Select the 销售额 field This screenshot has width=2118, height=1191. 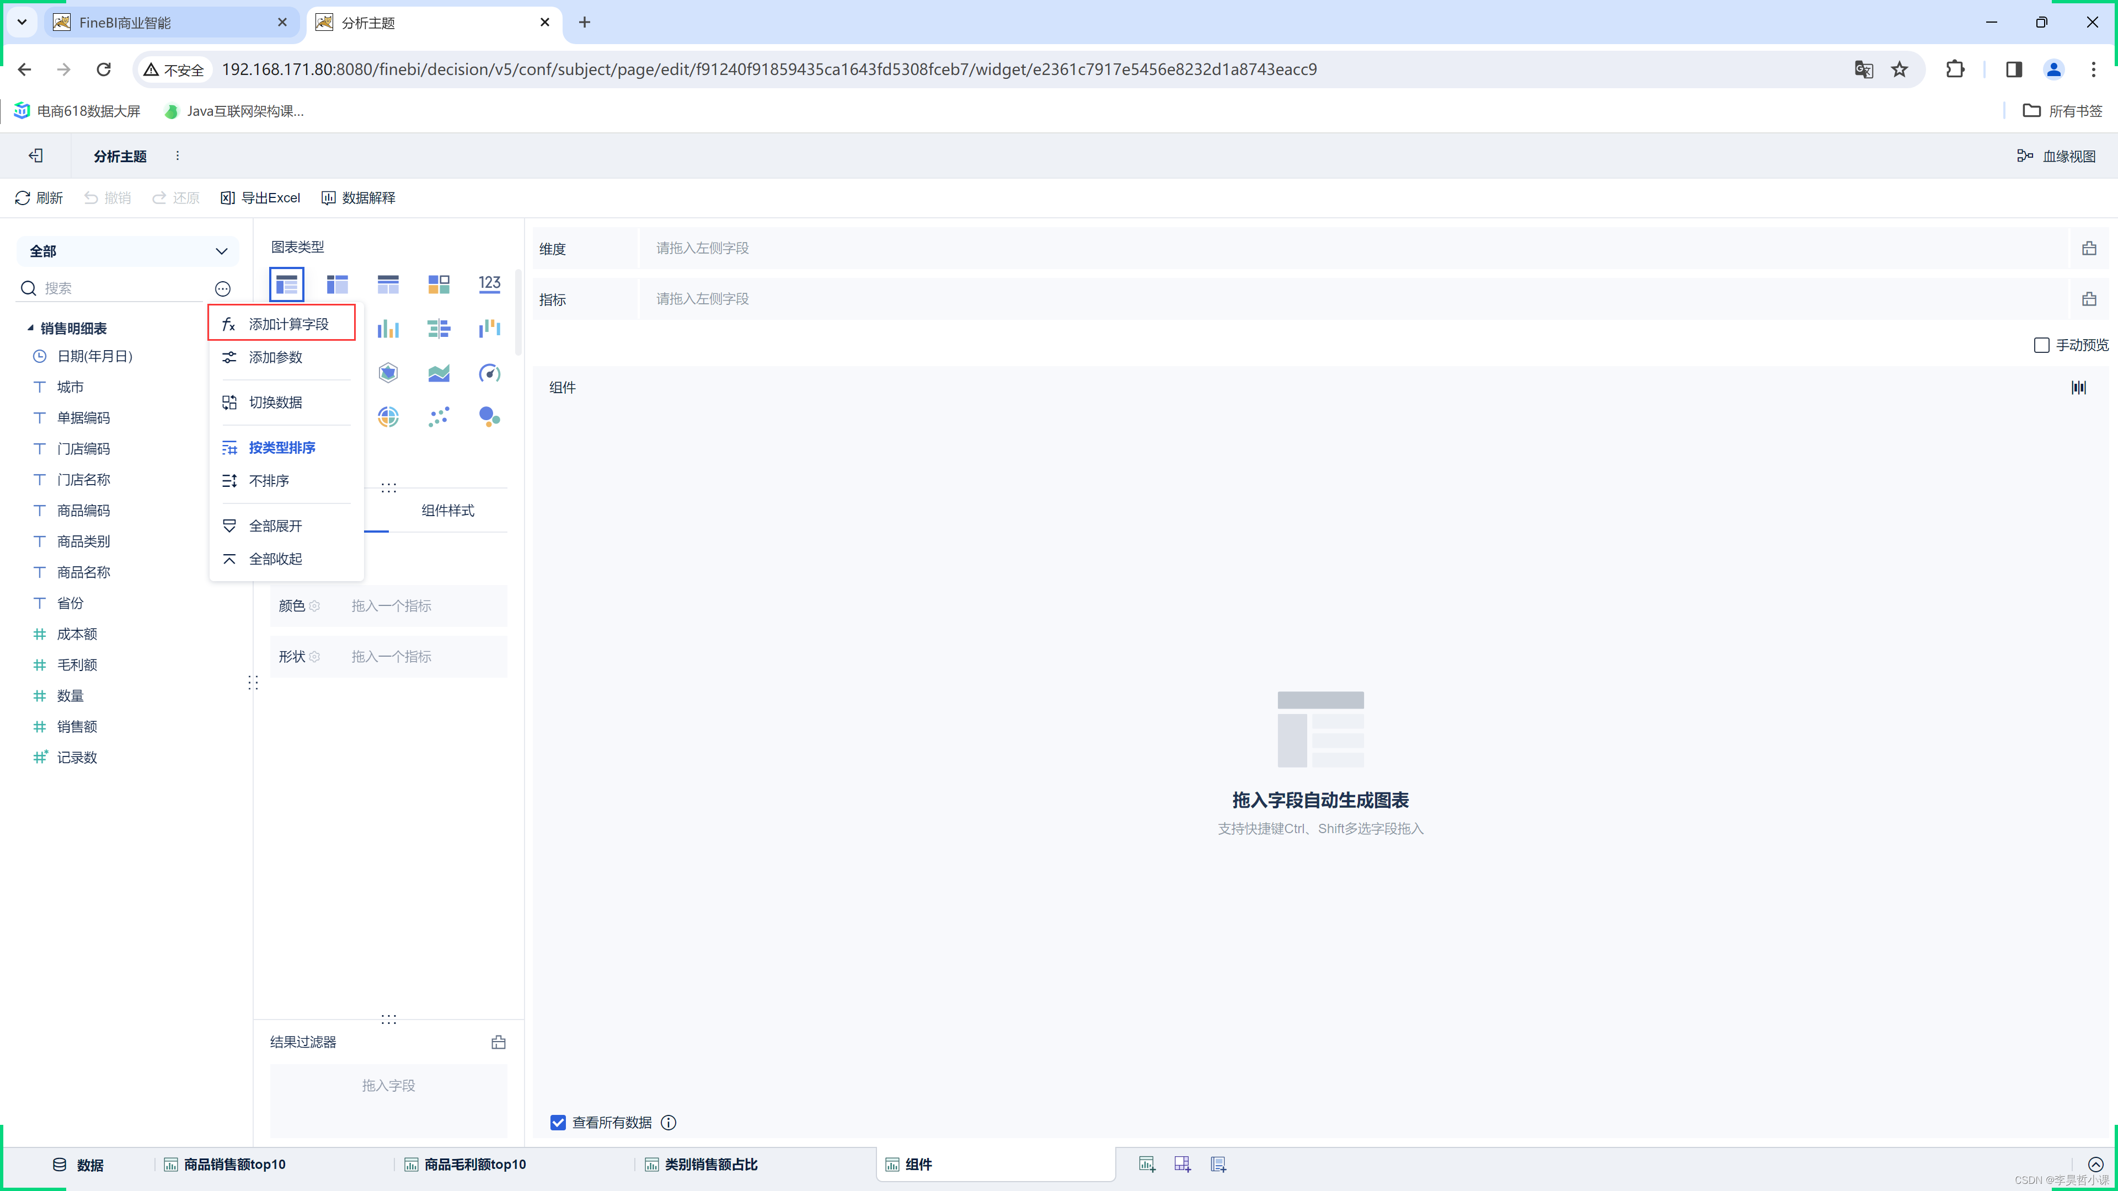tap(77, 727)
